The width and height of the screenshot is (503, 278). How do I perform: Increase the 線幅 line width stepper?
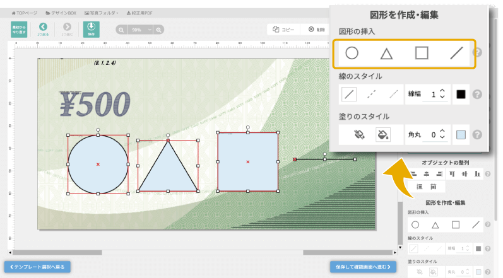442,91
